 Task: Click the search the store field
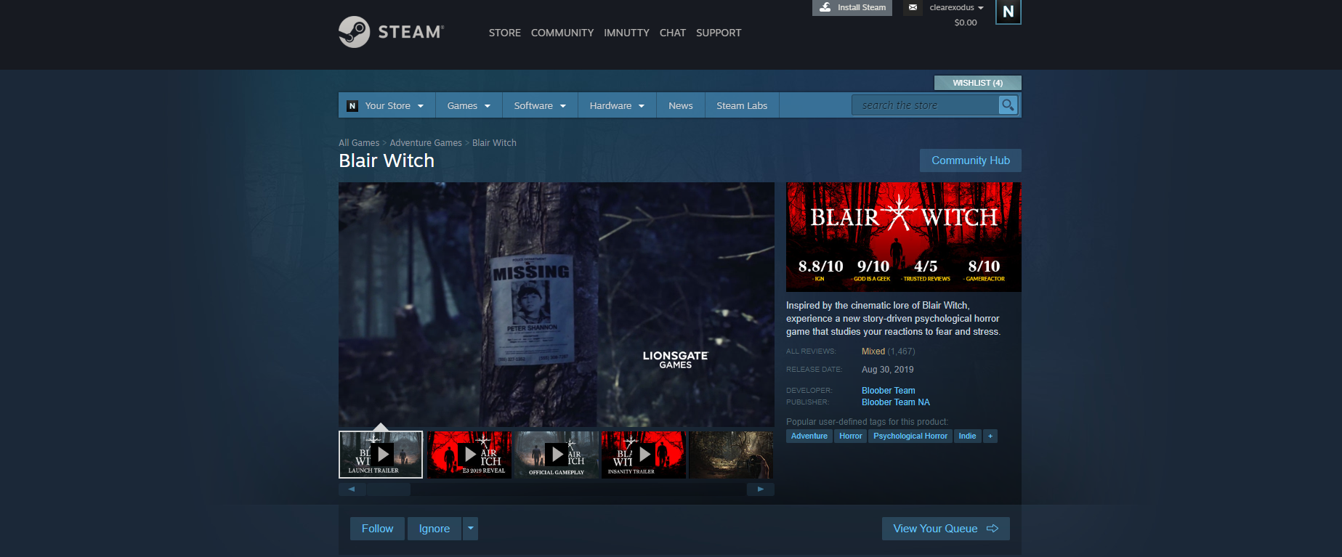click(x=926, y=105)
